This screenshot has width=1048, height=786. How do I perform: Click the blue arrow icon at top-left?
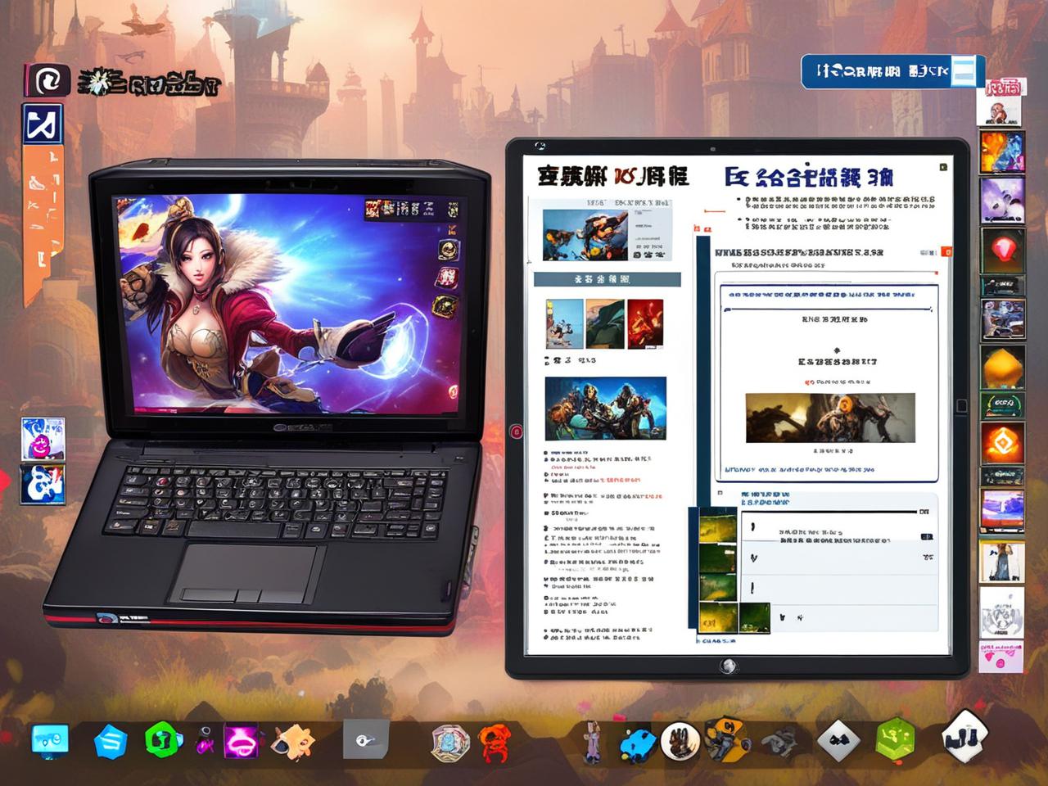(x=43, y=124)
